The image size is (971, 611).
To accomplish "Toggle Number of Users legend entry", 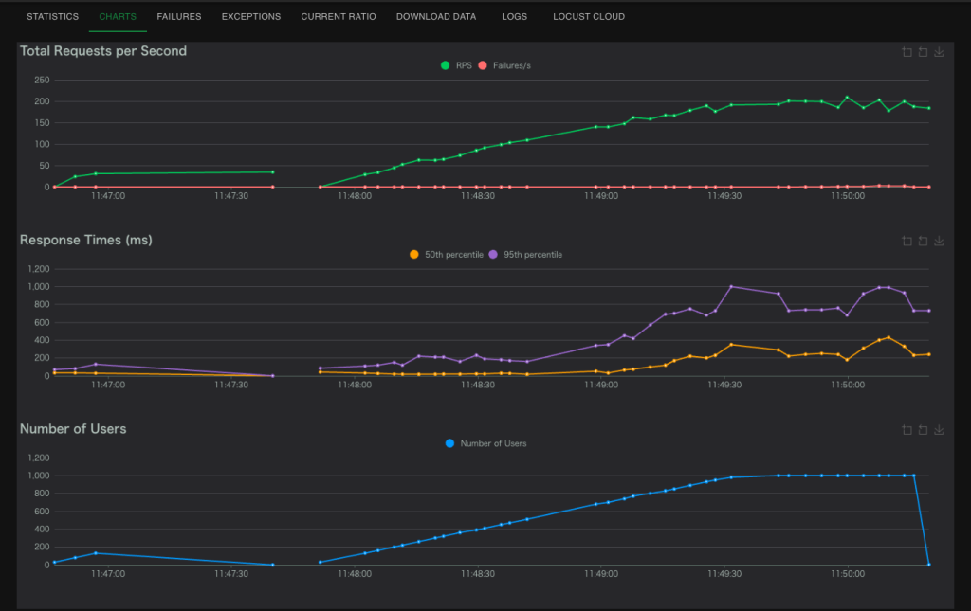I will coord(485,442).
